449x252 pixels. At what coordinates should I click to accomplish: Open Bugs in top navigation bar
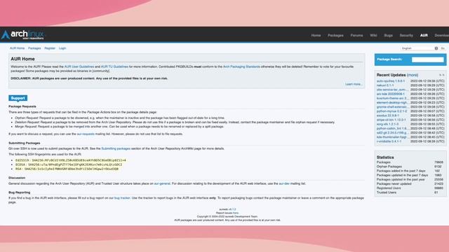pos(388,36)
